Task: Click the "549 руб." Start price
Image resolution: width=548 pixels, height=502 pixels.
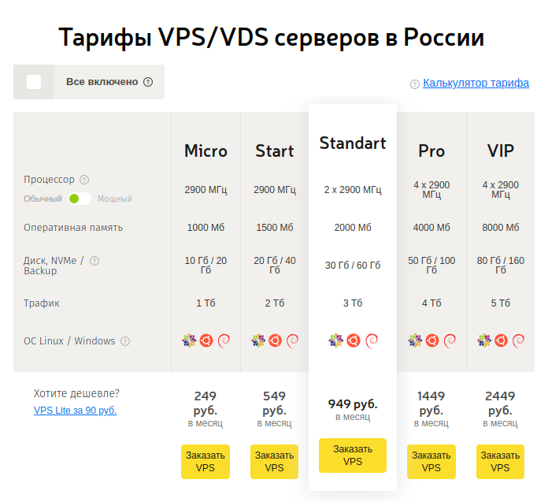Action: 274,403
